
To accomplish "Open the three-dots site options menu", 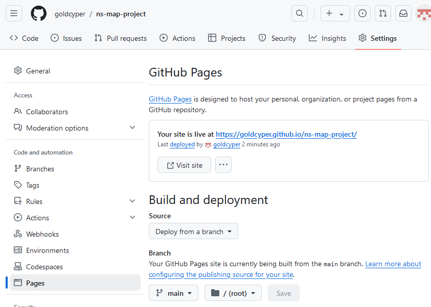I will coord(223,165).
